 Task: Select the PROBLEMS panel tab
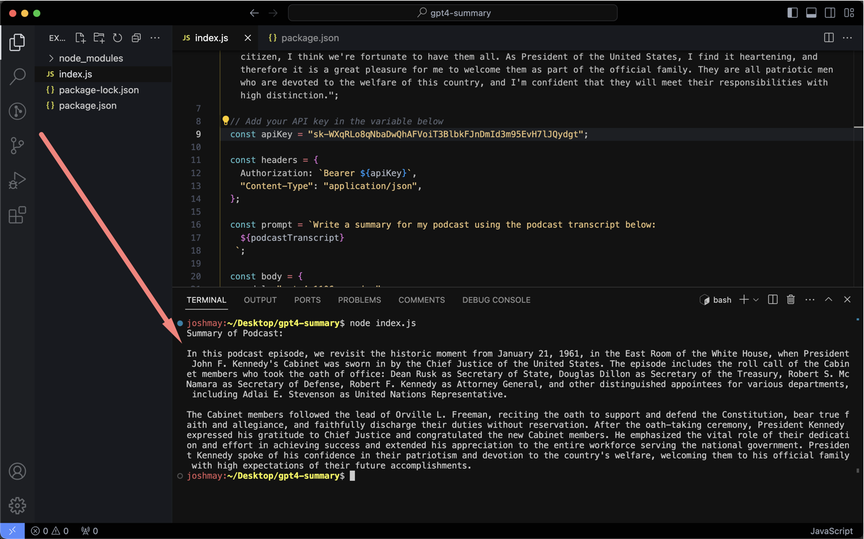(x=359, y=300)
